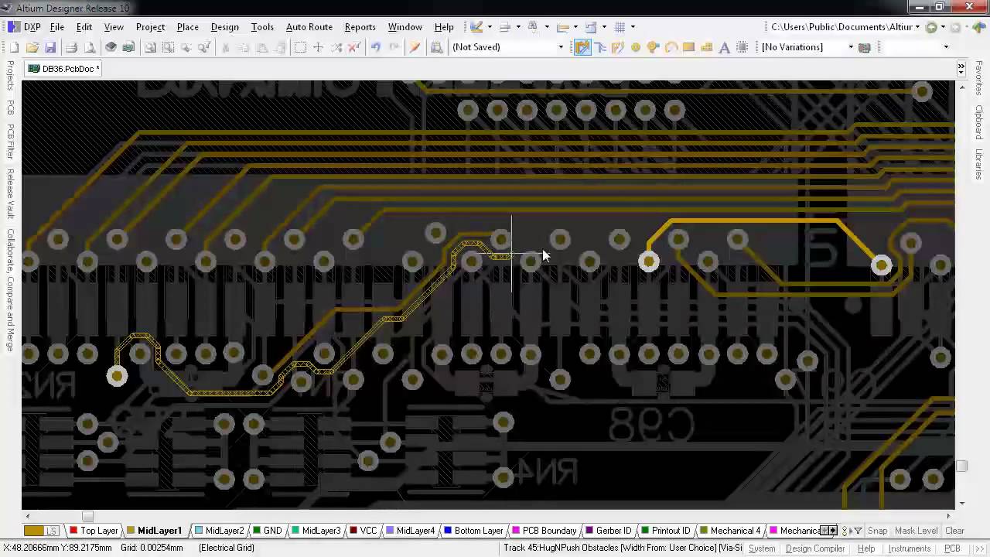Click the Mask Level button
The width and height of the screenshot is (990, 557).
(916, 531)
